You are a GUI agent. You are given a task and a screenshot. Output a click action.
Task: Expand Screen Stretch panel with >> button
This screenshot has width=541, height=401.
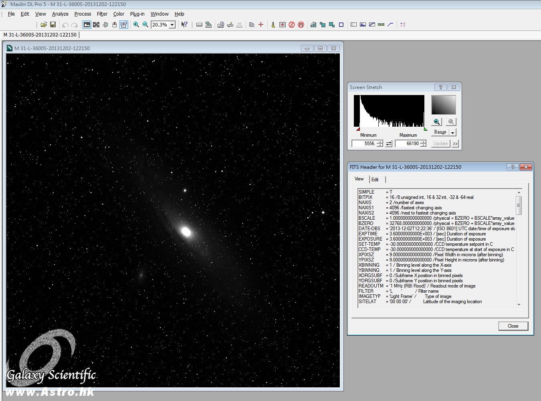pos(455,144)
